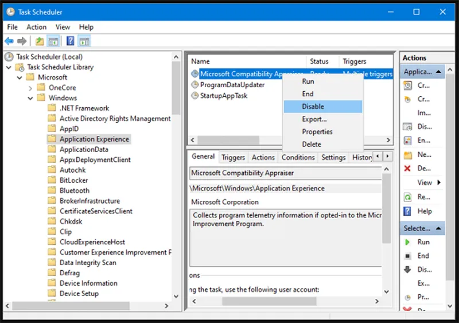Choose Properties in the context menu
459x323 pixels.
pyautogui.click(x=323, y=132)
